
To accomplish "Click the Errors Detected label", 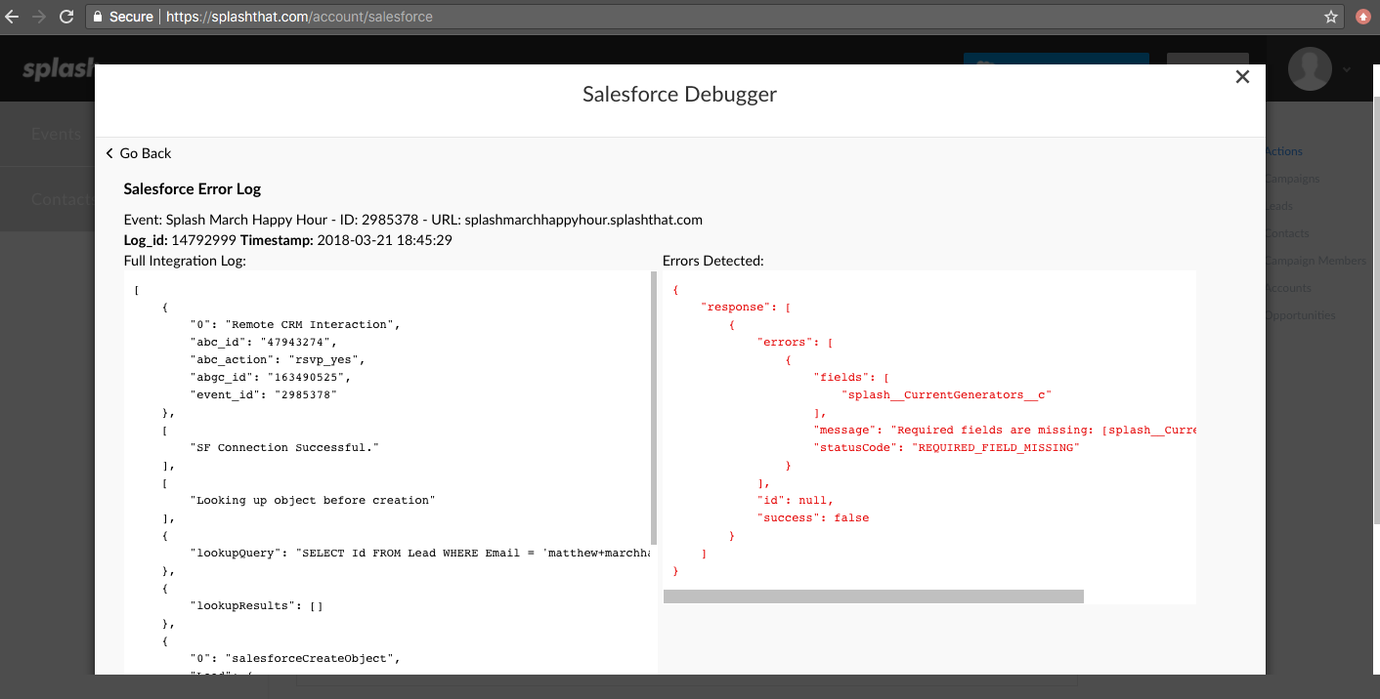I will point(713,261).
